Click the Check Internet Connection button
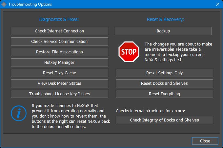The width and height of the screenshot is (223, 148). pos(59,31)
